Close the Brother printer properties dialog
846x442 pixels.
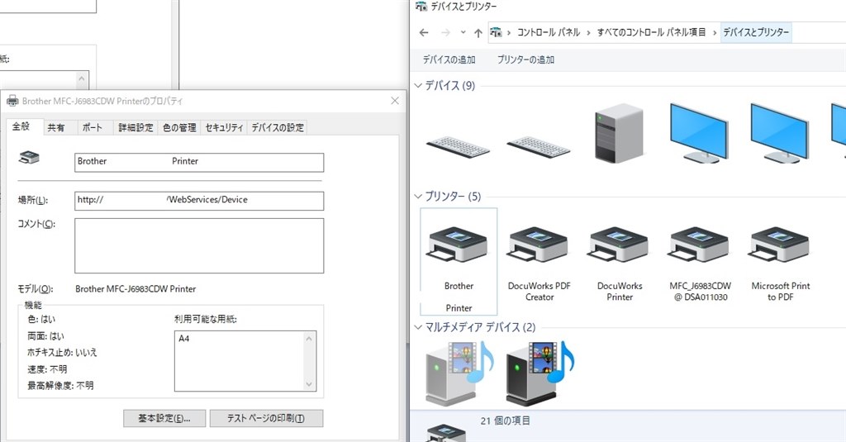pyautogui.click(x=395, y=101)
